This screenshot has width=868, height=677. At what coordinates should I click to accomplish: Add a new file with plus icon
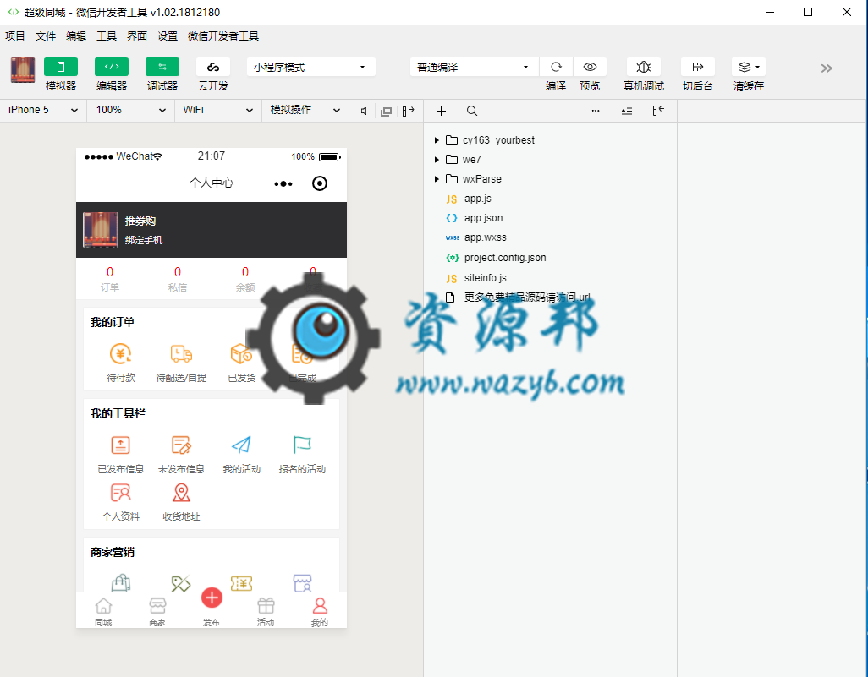click(442, 112)
